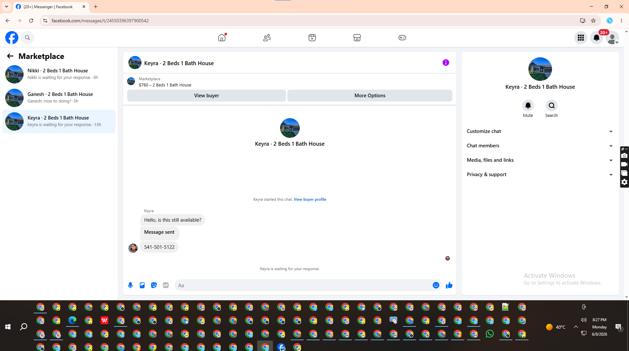
Task: Choose a sticker to send
Action: click(x=154, y=285)
